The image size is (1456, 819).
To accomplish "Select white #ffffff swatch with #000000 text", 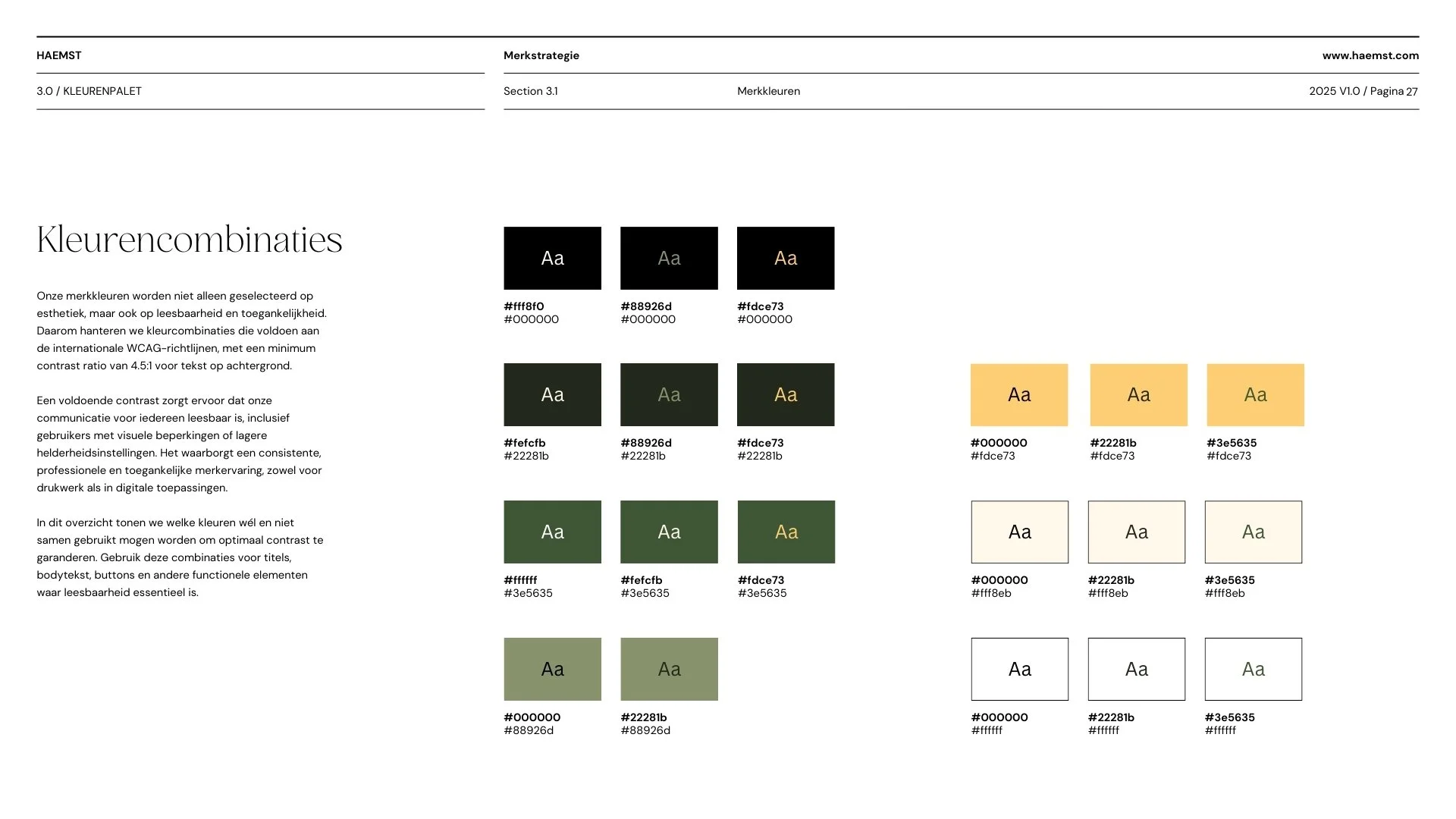I will tap(1019, 669).
